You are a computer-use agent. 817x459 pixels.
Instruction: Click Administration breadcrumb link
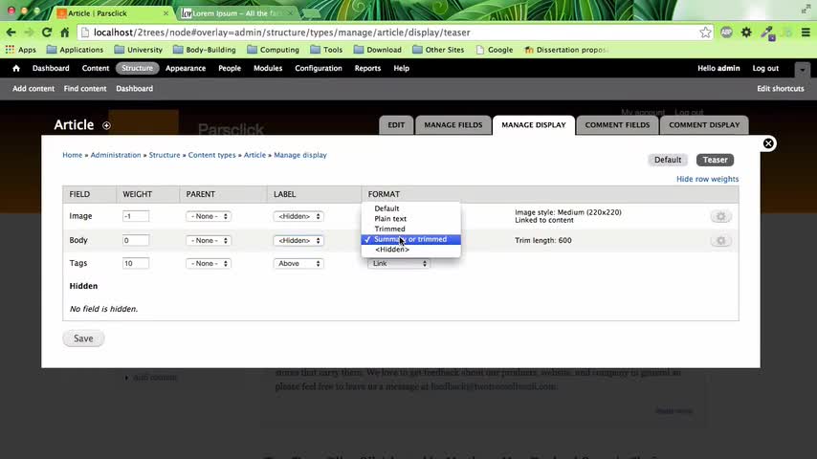coord(116,155)
